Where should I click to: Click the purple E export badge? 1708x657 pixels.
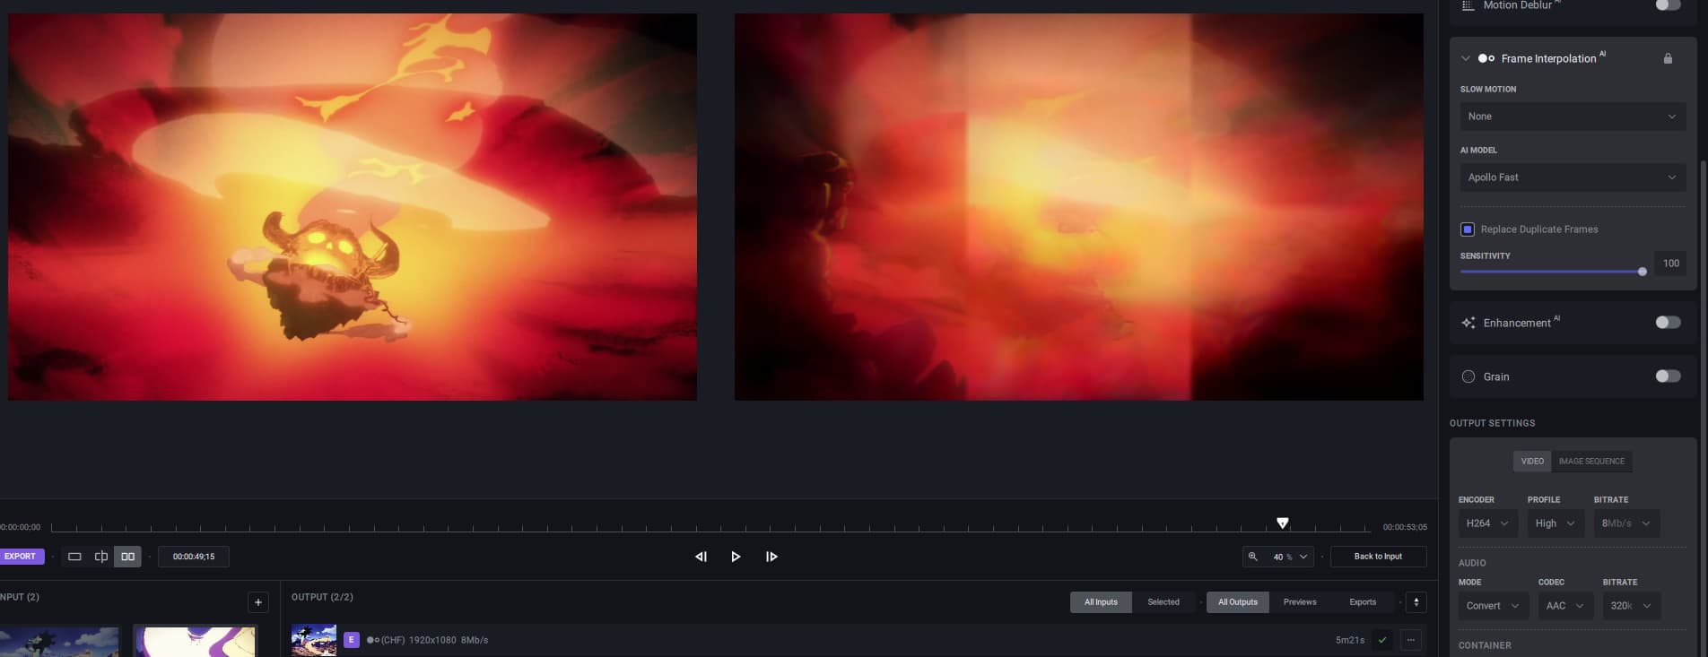pos(352,640)
